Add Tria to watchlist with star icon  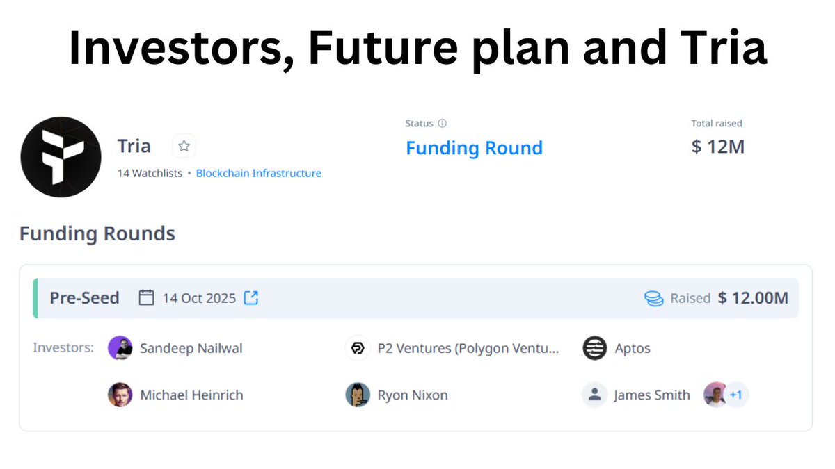[x=184, y=146]
